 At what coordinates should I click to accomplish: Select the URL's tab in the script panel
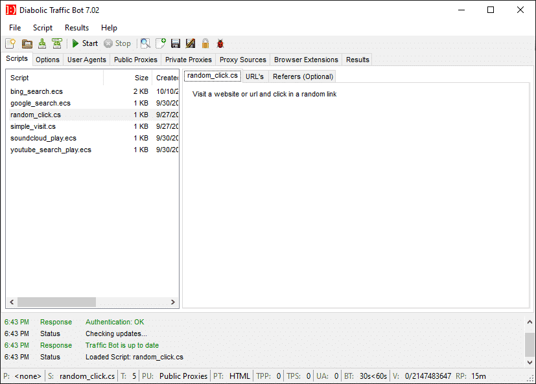[x=254, y=76]
